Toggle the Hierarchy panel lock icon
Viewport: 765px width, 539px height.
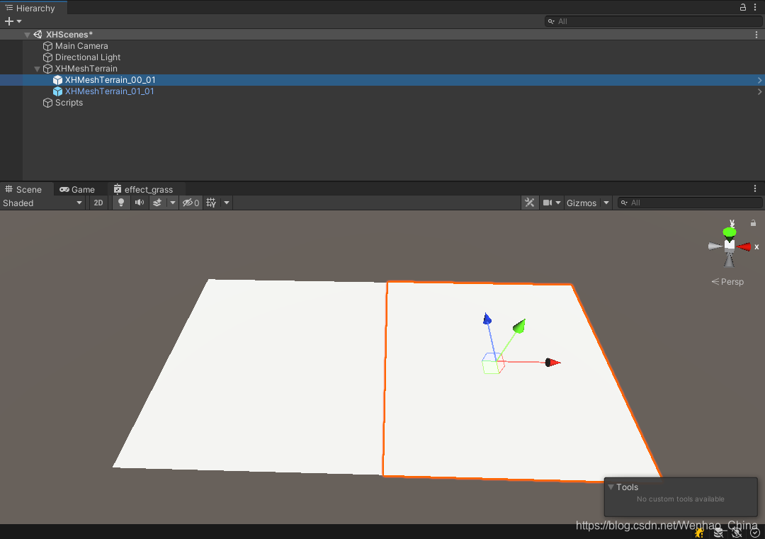tap(742, 7)
